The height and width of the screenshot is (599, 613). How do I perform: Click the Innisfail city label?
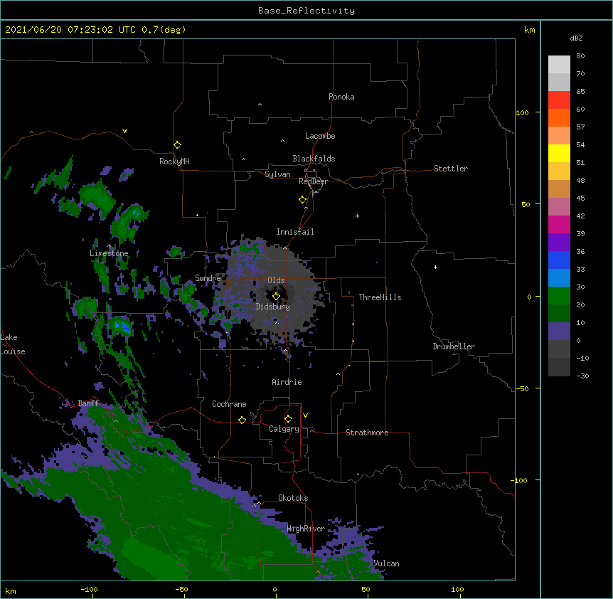point(295,232)
